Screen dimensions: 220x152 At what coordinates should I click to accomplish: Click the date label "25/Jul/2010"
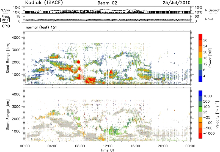[177, 3]
